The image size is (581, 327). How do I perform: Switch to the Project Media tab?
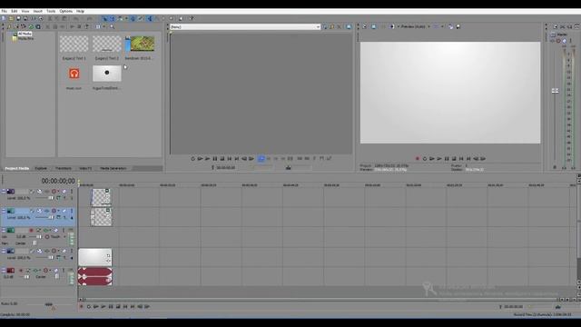[17, 168]
